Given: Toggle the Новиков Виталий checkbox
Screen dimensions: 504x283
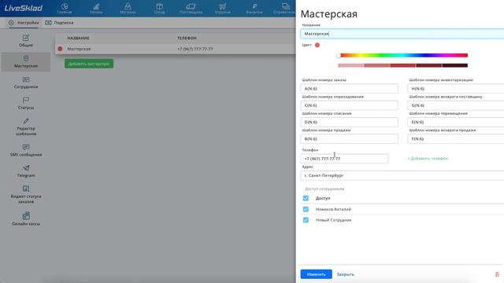Looking at the screenshot, I should [306, 209].
